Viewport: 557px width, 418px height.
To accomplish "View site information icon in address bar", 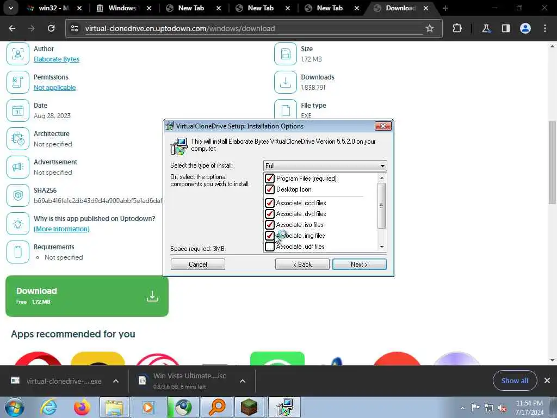I will tap(74, 28).
